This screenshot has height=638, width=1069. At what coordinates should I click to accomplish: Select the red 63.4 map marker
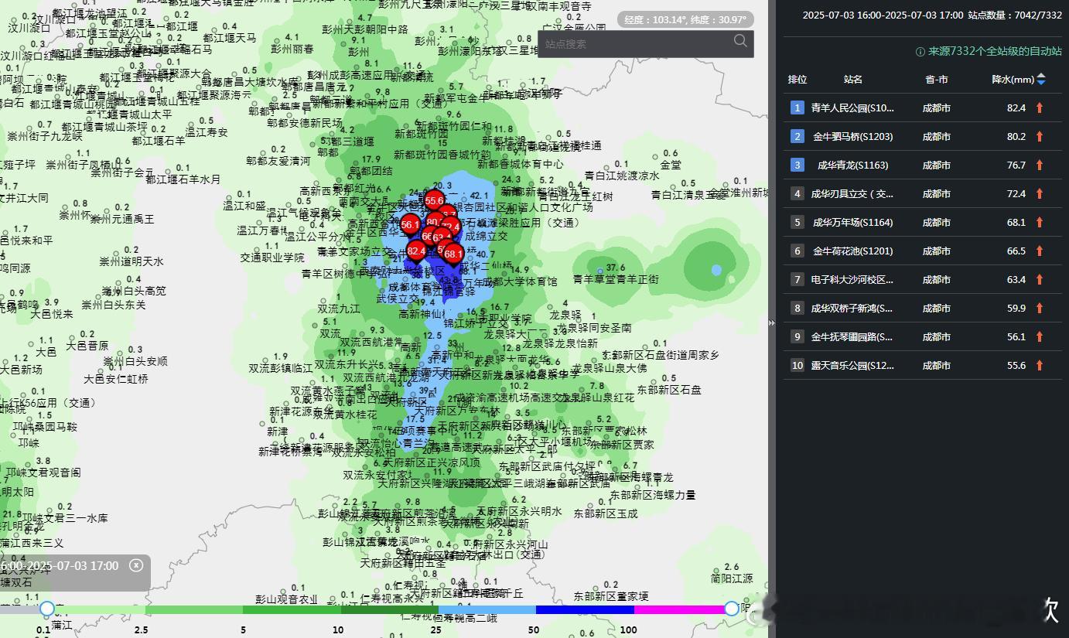pos(441,238)
